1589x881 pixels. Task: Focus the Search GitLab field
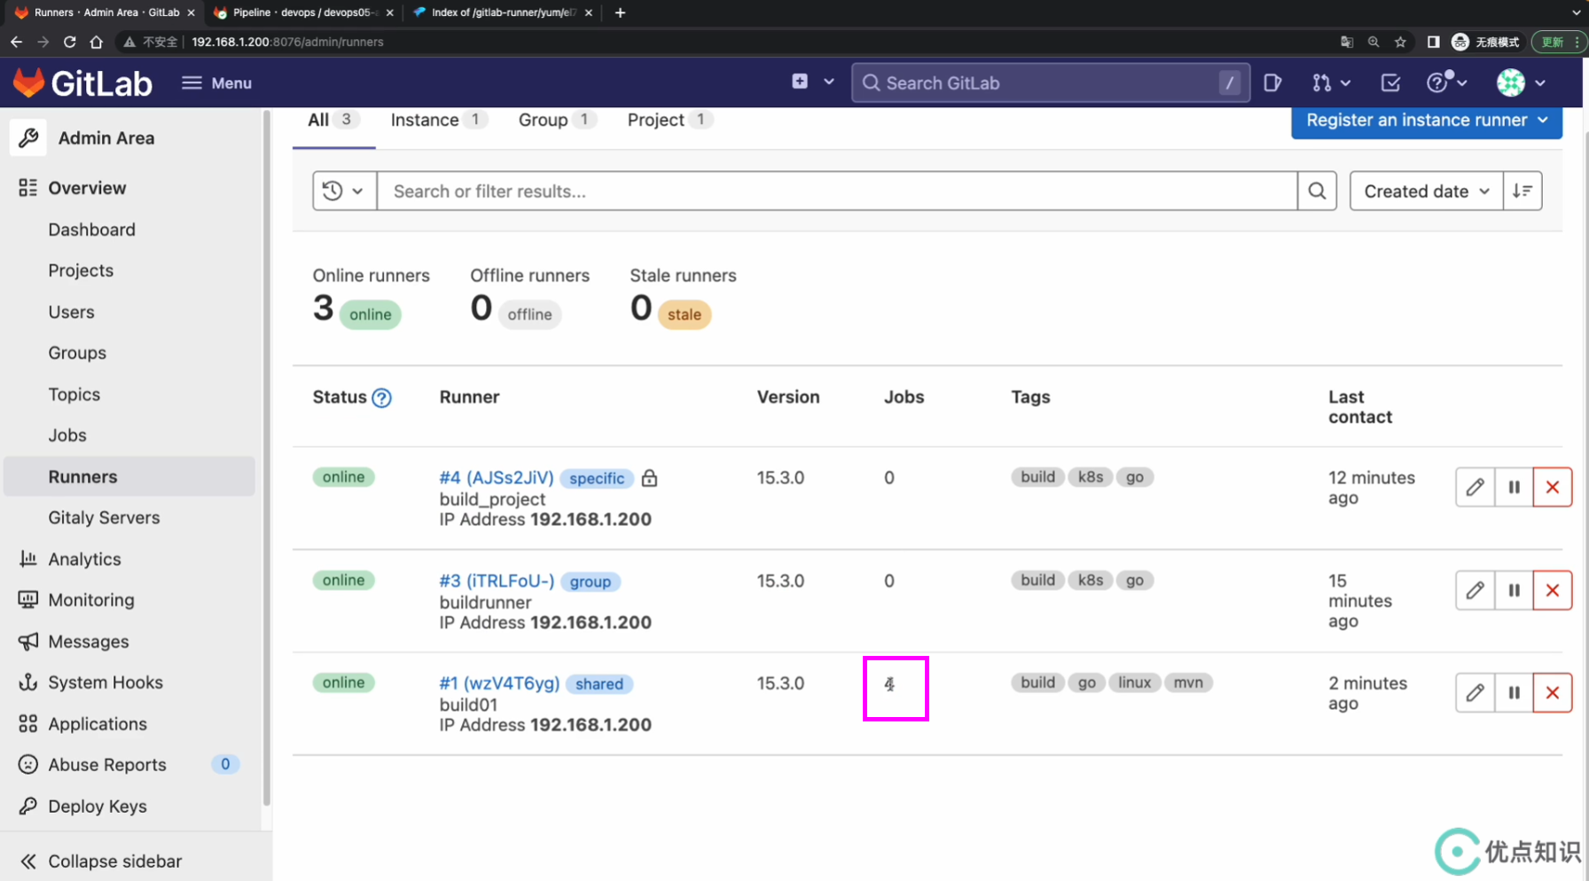click(x=1050, y=82)
